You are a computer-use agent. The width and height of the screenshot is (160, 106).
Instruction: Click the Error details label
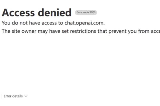pyautogui.click(x=13, y=96)
